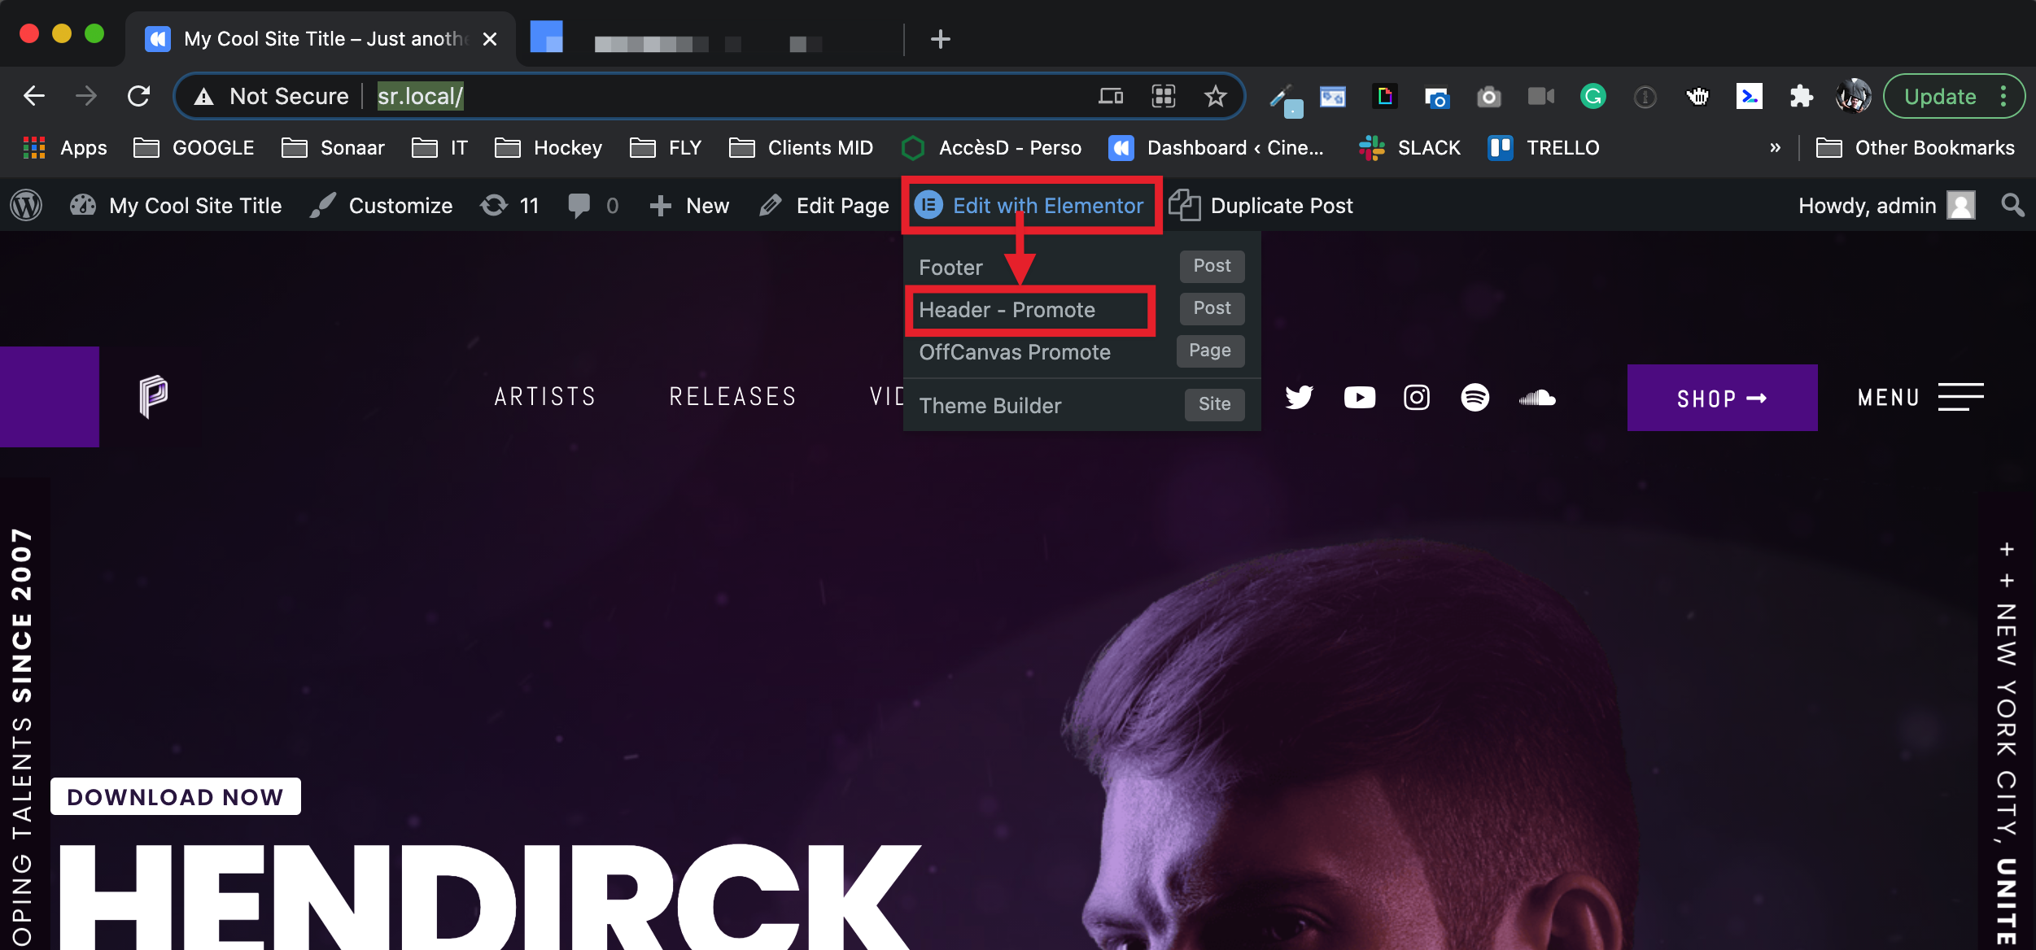2036x950 pixels.
Task: Open a new browser tab
Action: click(x=940, y=39)
